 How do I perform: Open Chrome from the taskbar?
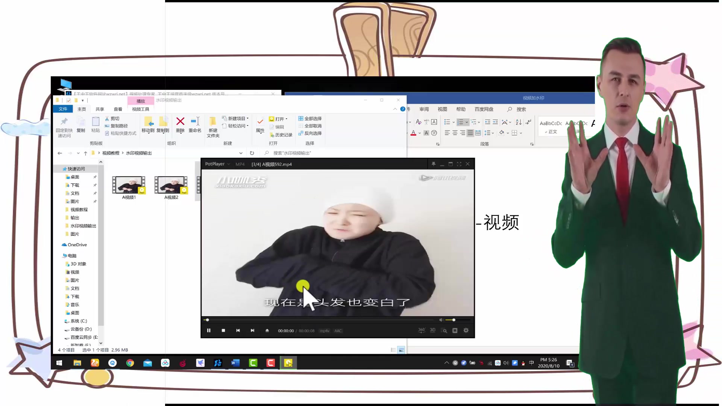(130, 363)
